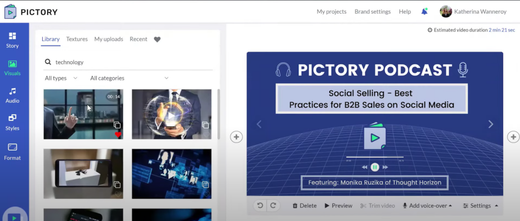
Task: Click the notification bell icon
Action: click(424, 12)
